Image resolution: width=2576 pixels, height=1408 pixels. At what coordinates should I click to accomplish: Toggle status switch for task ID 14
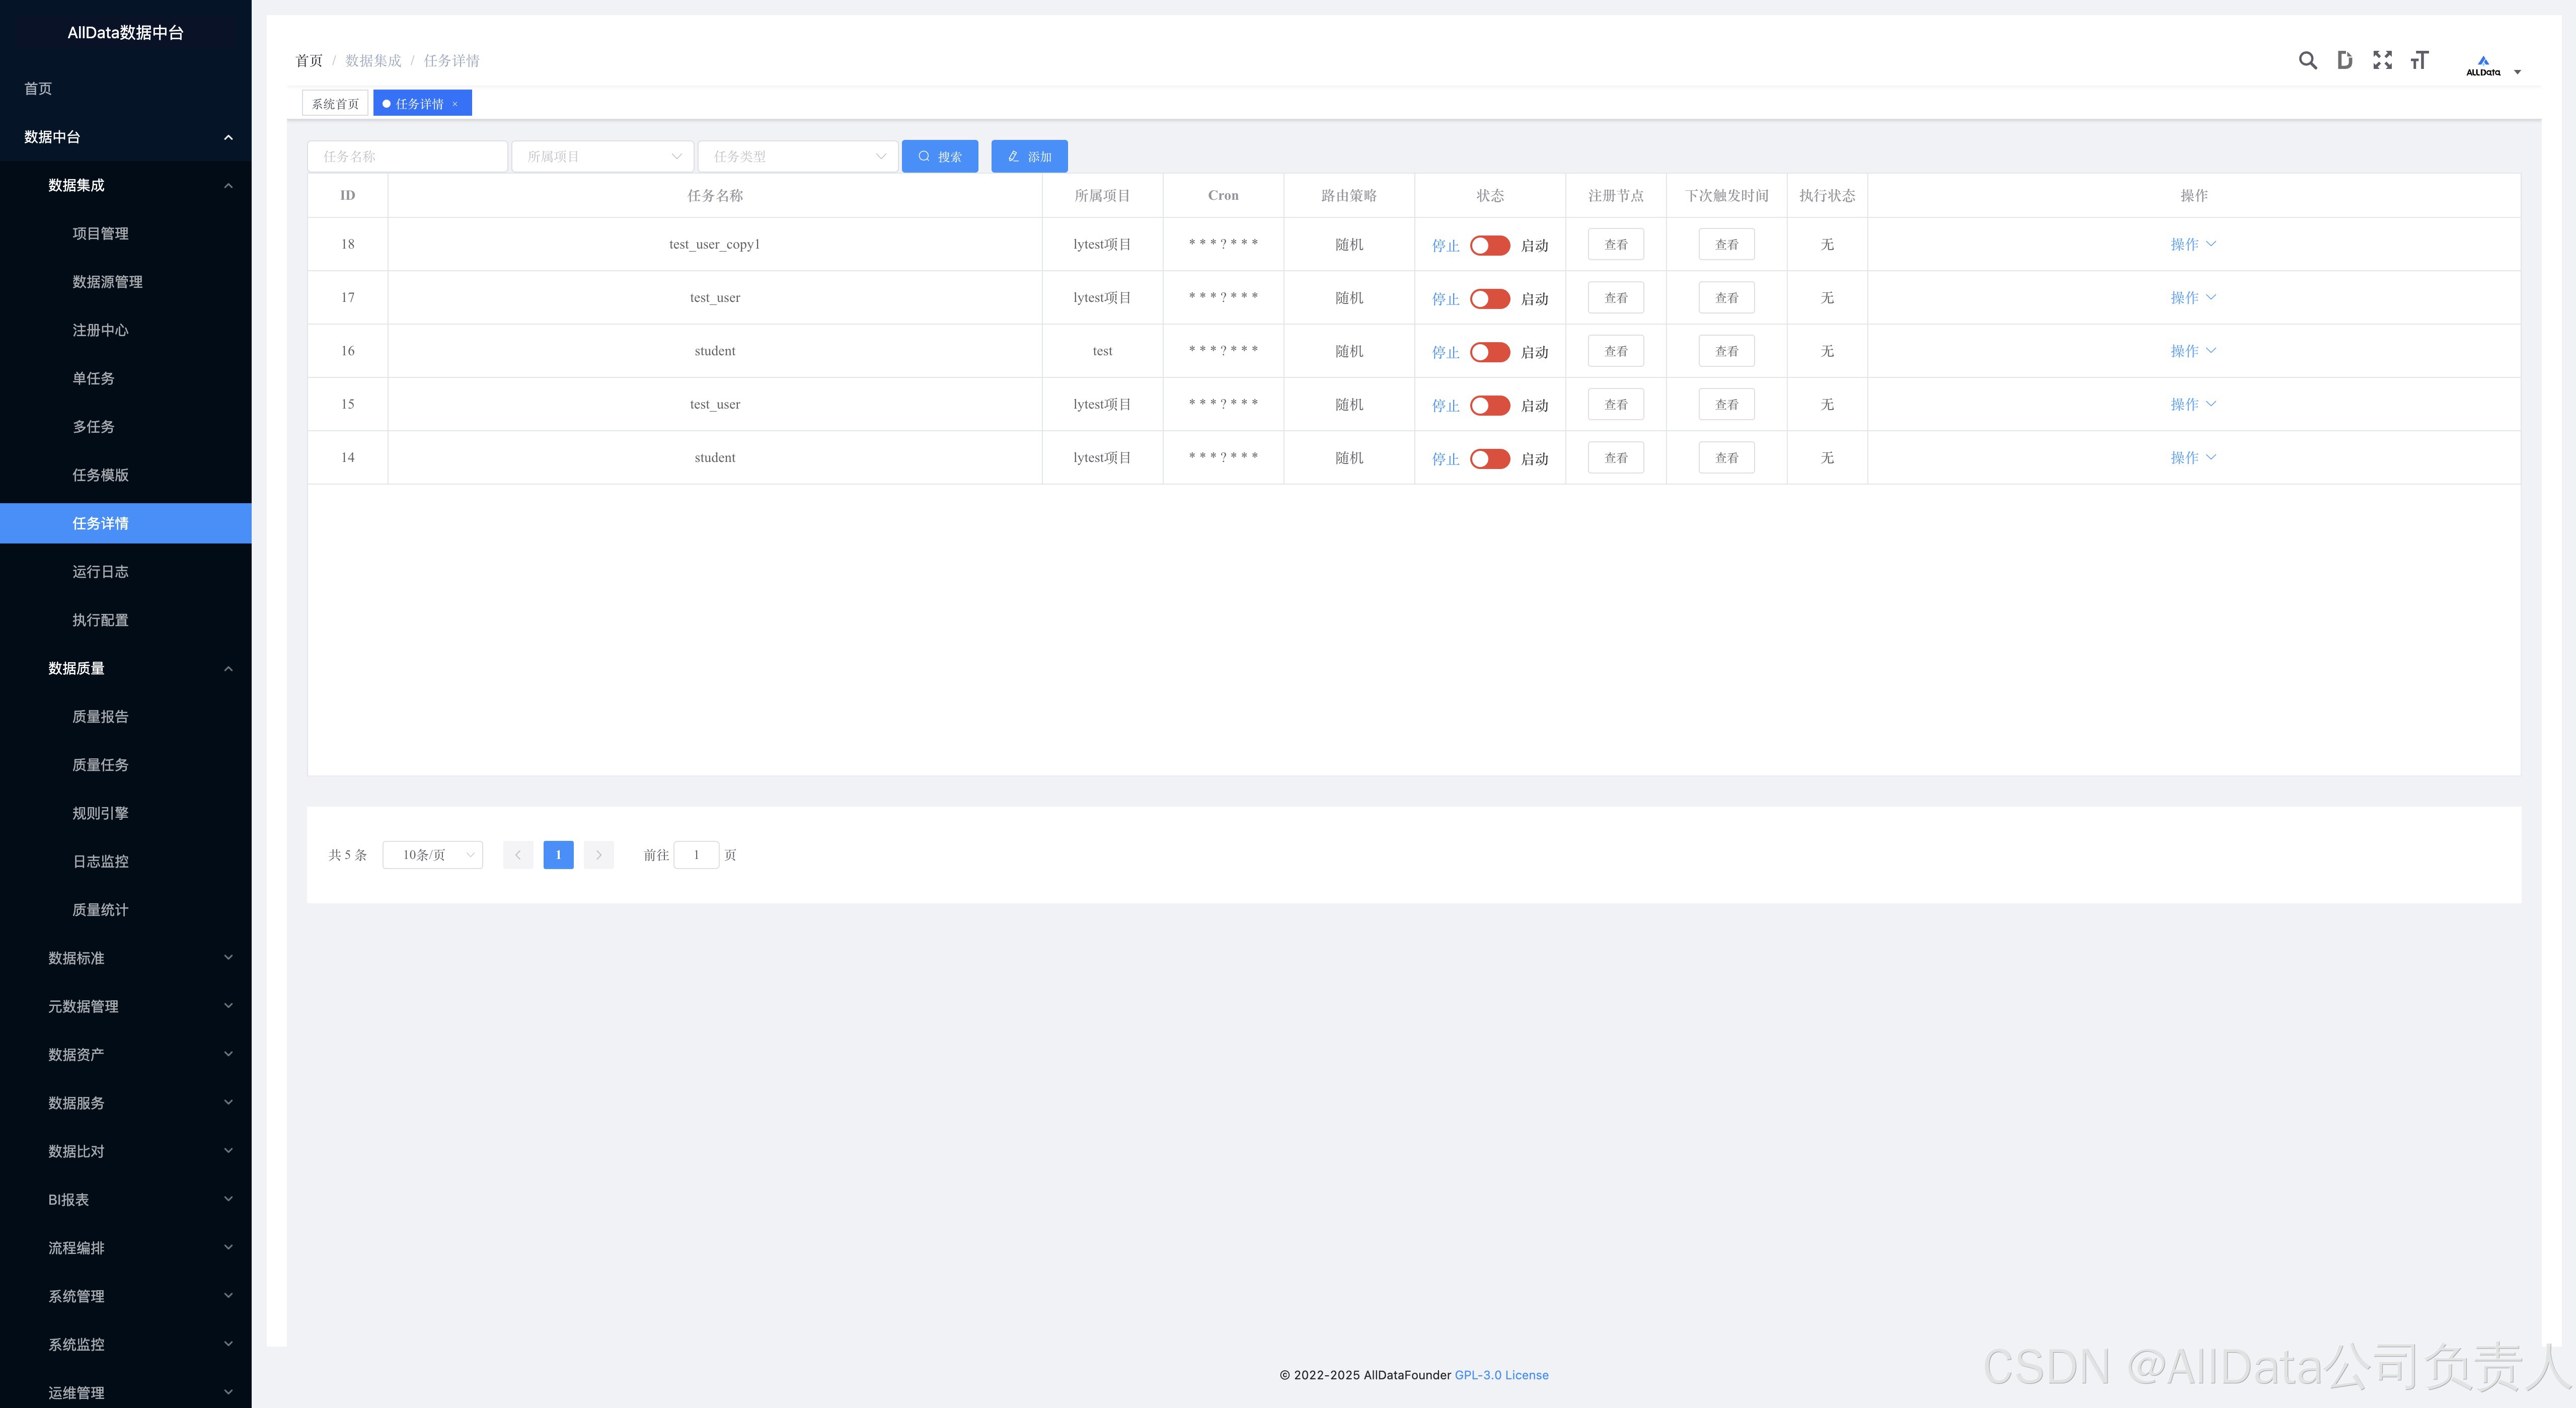click(1489, 459)
